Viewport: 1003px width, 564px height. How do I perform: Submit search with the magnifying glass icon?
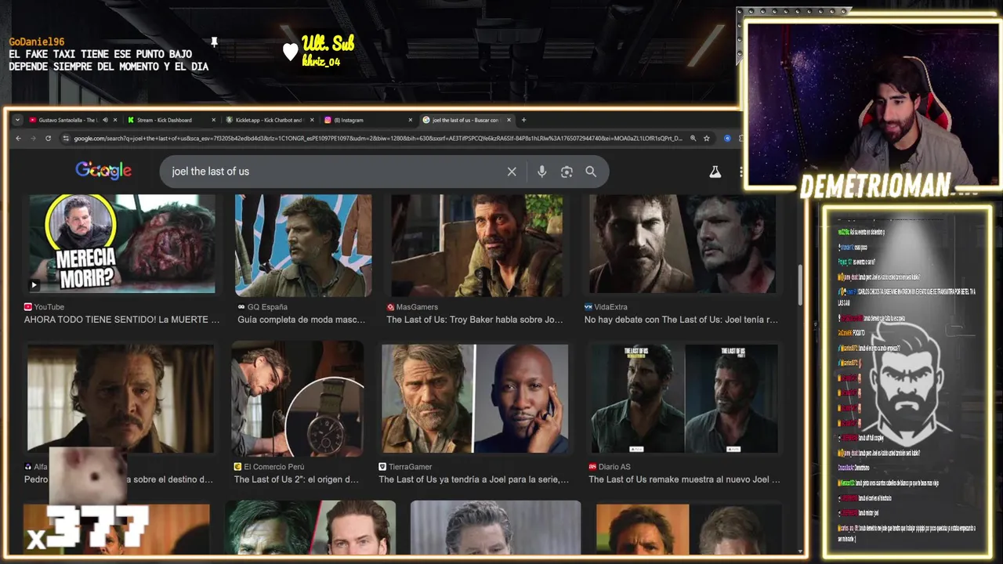point(591,172)
